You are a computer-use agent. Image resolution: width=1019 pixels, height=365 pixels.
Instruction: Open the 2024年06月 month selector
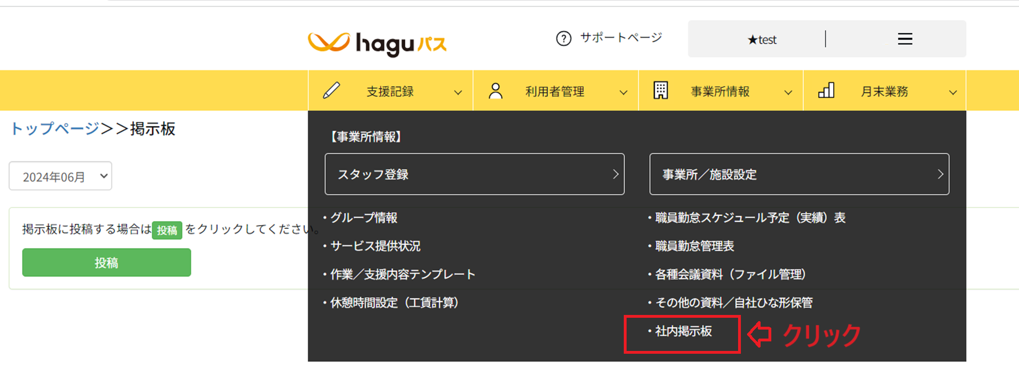click(x=60, y=177)
